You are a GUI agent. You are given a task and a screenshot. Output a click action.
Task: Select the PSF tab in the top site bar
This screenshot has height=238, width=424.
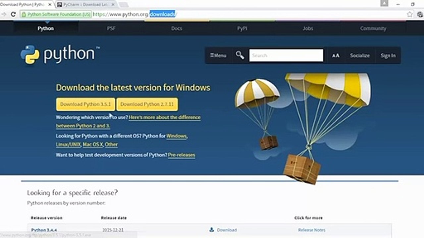pyautogui.click(x=111, y=28)
